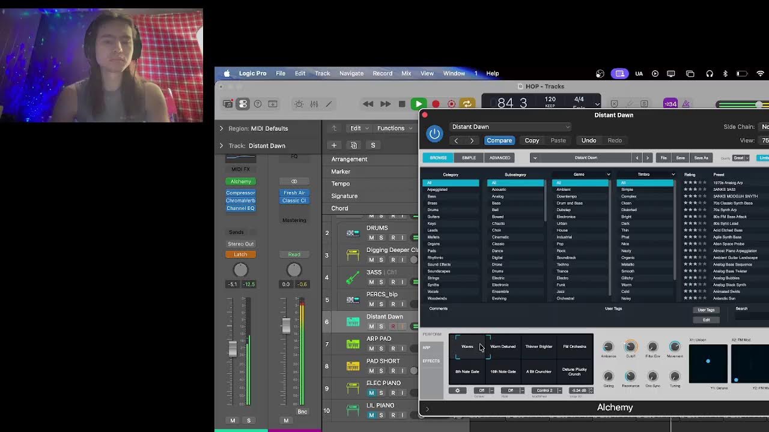Open the Apple menu
769x432 pixels.
[226, 73]
